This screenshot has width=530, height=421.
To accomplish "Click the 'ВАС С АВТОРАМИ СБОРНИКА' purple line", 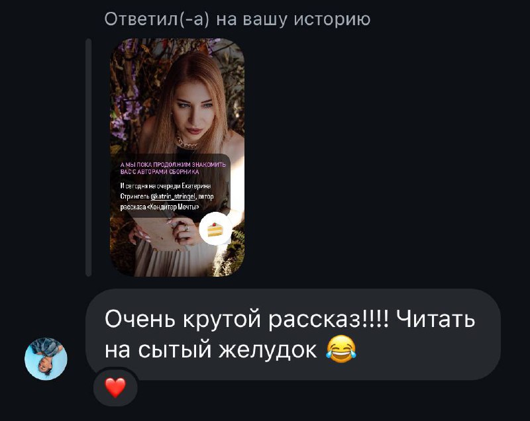I will click(x=160, y=171).
